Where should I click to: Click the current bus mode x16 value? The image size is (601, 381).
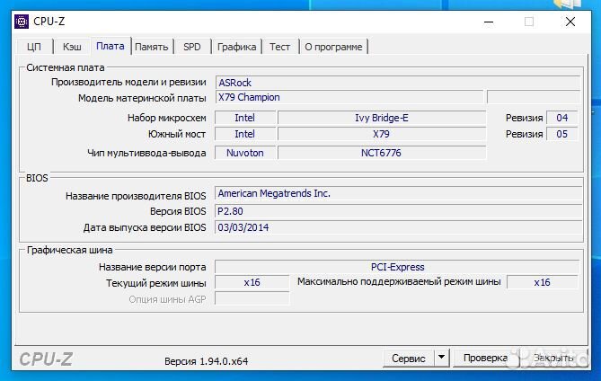click(252, 282)
